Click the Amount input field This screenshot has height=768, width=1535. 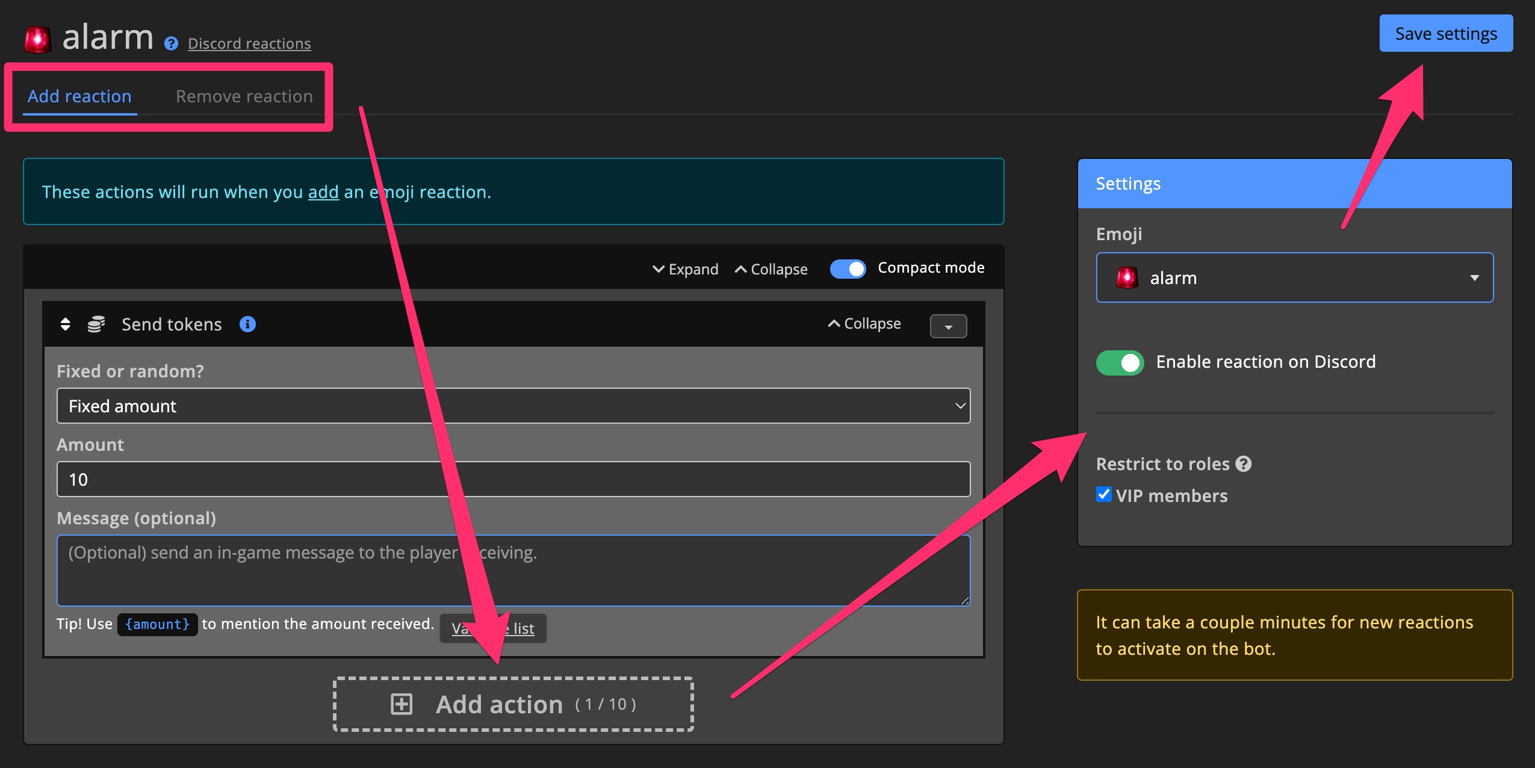513,479
